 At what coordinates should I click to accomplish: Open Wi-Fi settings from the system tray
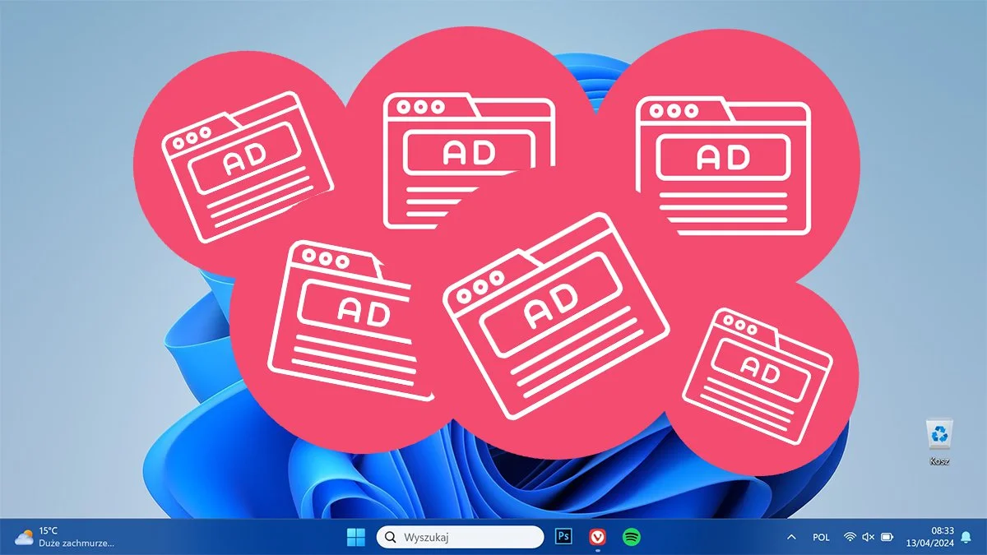850,537
